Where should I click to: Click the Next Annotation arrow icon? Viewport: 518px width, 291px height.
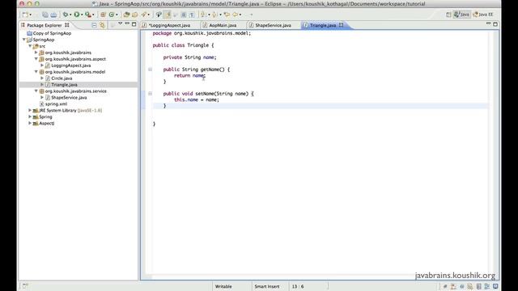click(203, 15)
